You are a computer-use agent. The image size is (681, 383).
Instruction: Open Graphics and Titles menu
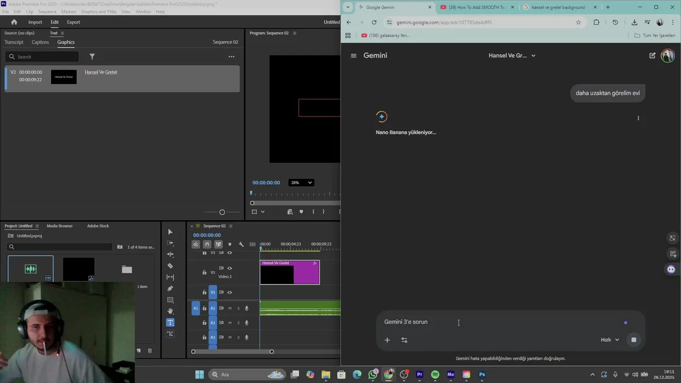[x=99, y=12]
